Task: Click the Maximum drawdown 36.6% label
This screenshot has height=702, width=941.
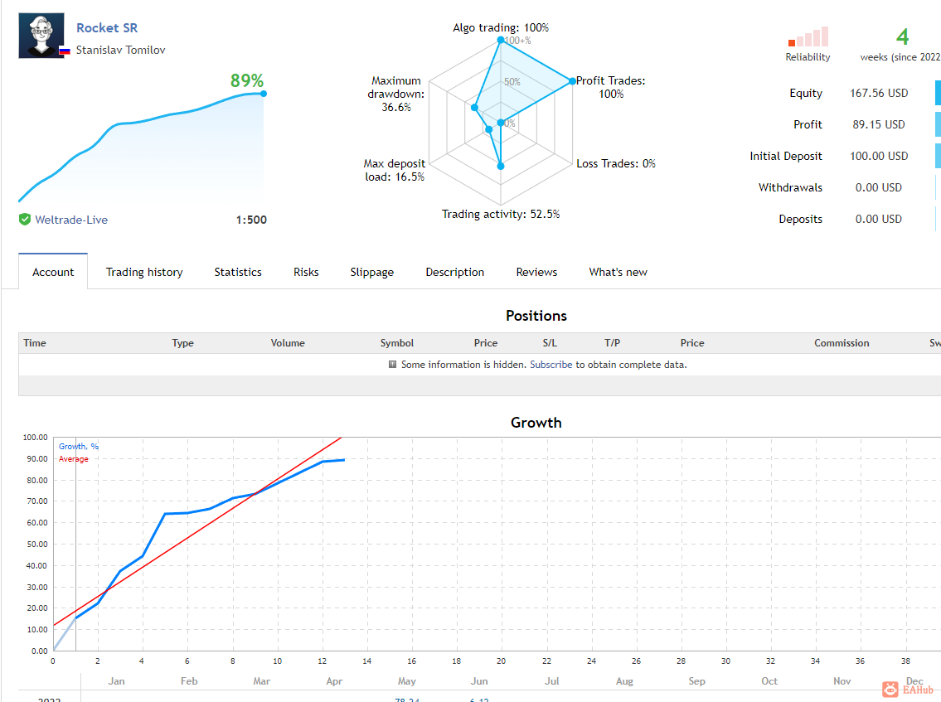Action: coord(396,94)
